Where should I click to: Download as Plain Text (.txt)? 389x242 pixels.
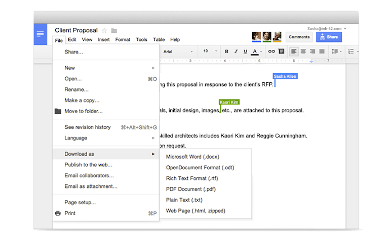(x=206, y=200)
